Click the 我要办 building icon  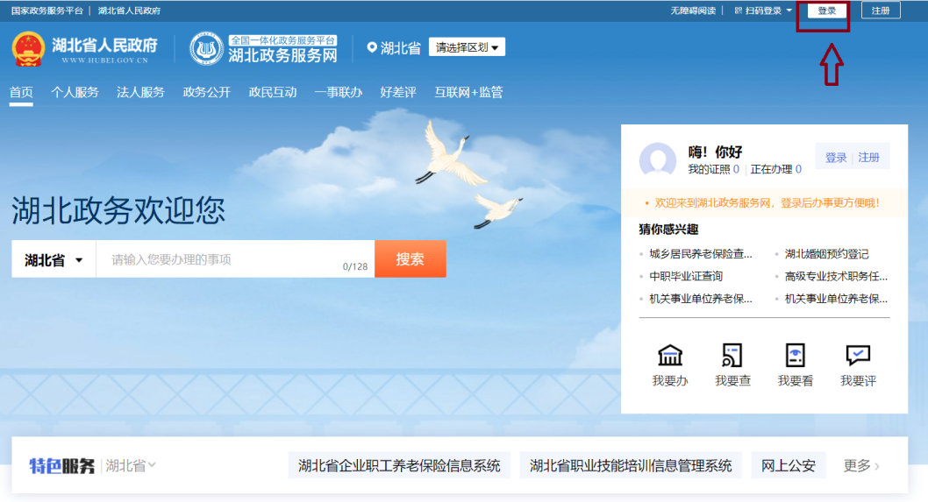click(x=670, y=356)
